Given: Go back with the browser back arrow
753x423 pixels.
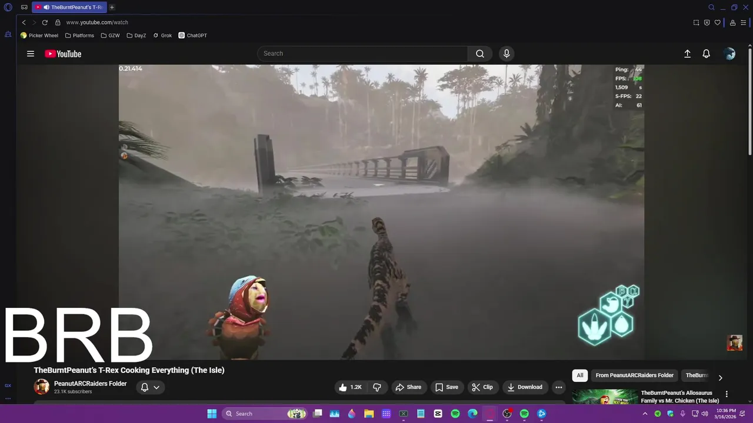Looking at the screenshot, I should point(24,22).
